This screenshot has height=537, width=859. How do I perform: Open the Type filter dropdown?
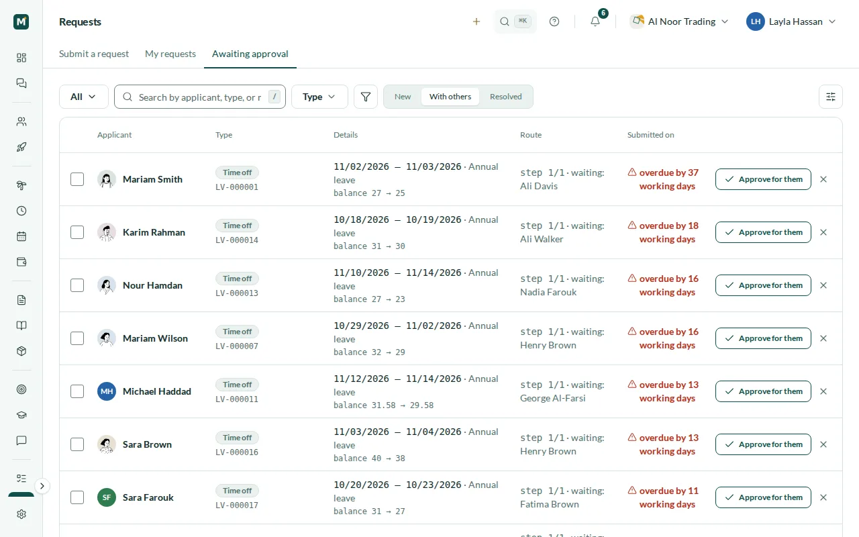[319, 97]
